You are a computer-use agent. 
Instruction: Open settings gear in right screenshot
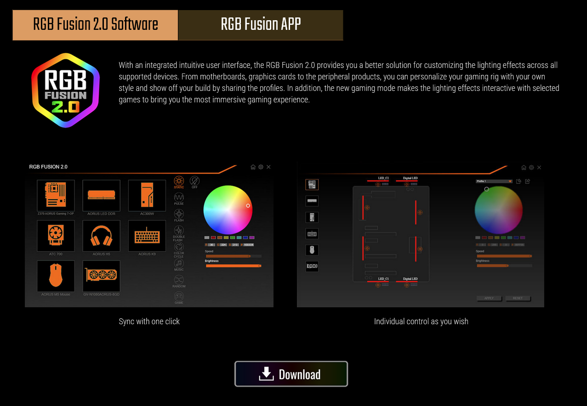pyautogui.click(x=531, y=167)
